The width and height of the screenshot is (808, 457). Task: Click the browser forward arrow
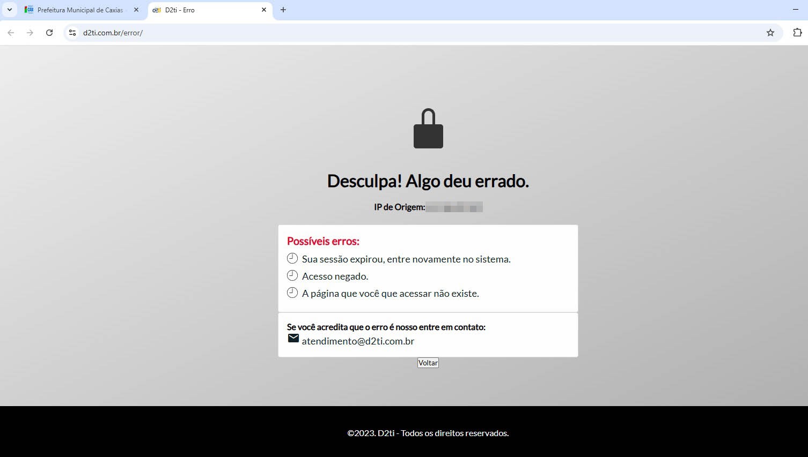30,33
